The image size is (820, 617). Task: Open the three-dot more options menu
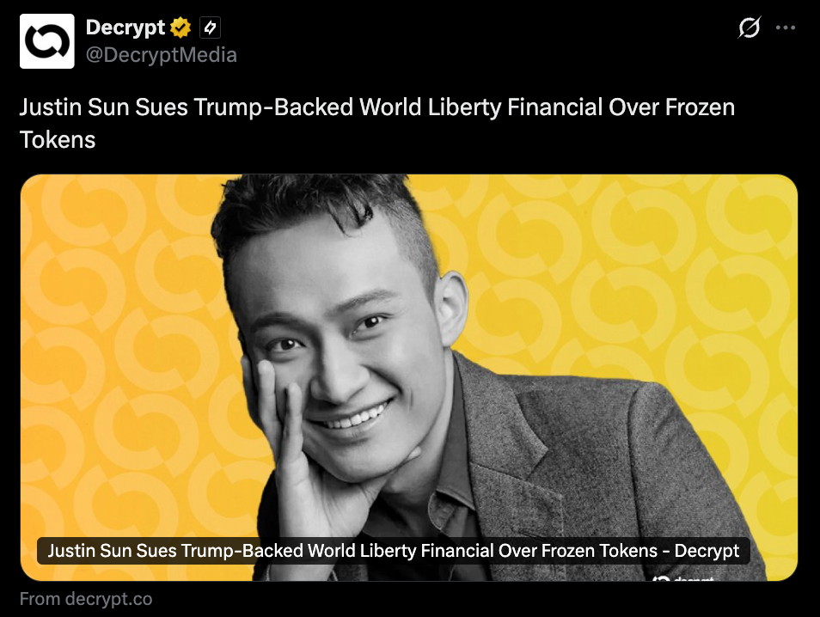click(786, 27)
